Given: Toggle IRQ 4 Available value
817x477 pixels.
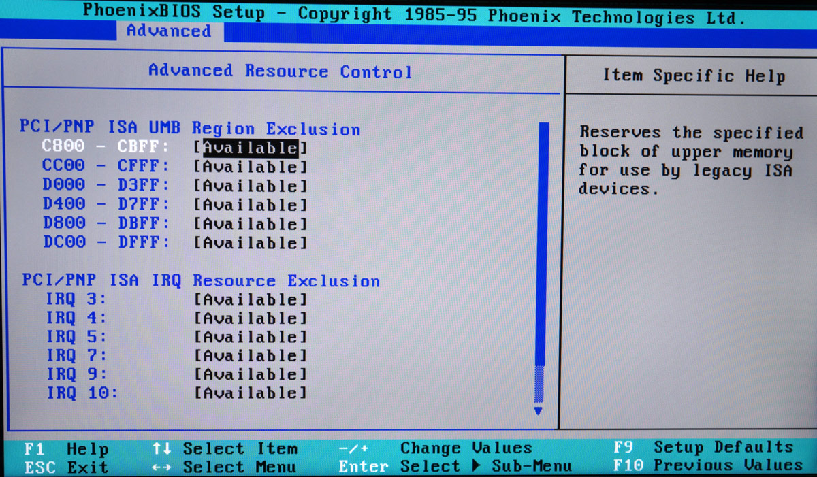Looking at the screenshot, I should point(250,318).
